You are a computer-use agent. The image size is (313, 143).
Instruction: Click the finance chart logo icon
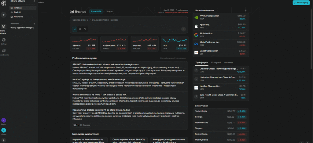72,12
